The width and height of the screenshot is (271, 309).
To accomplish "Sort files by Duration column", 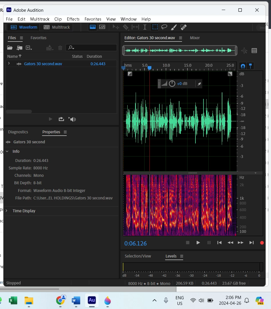I will click(94, 56).
